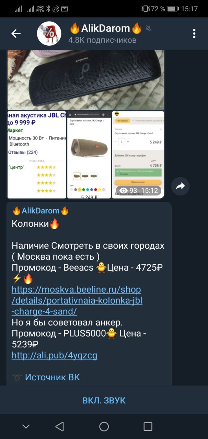The image size is (208, 439).
Task: Open the three-dot options menu
Action: click(x=194, y=33)
